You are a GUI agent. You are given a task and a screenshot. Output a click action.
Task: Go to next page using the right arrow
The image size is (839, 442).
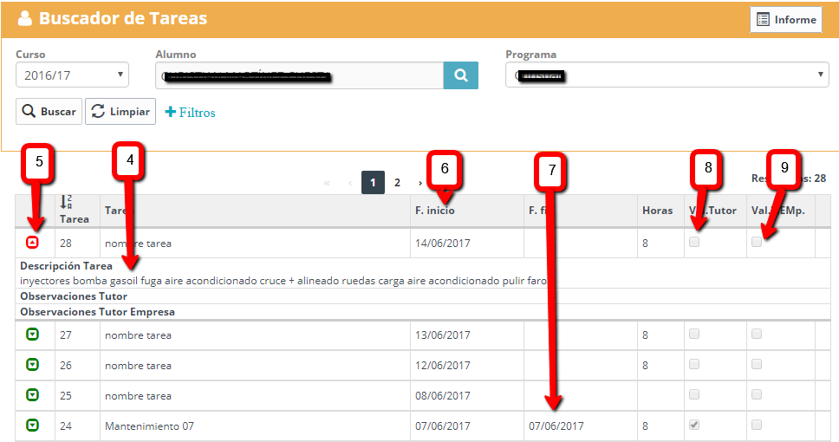[420, 183]
